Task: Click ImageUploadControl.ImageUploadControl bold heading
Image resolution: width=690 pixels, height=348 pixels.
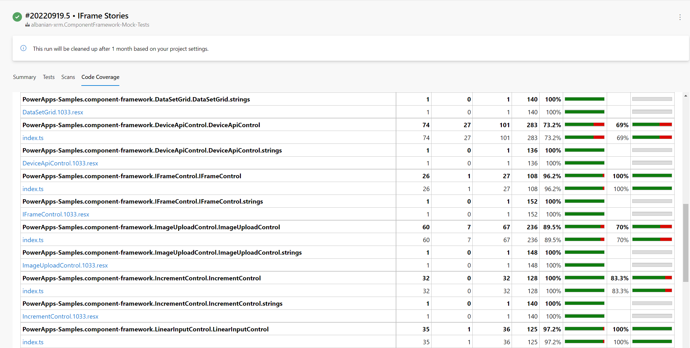Action: [151, 227]
